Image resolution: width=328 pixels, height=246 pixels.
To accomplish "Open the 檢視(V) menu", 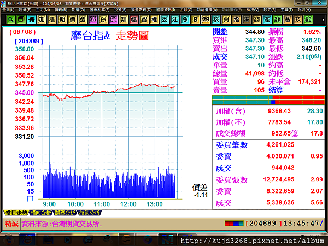I will tap(253, 10).
